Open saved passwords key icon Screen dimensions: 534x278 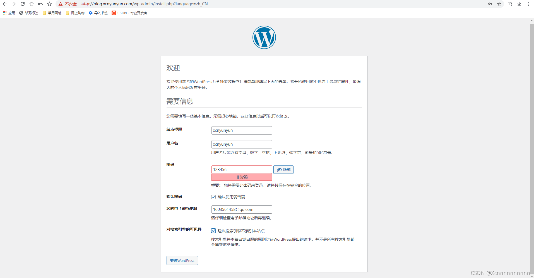pos(490,4)
